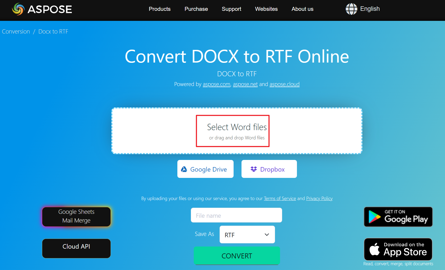Open the Support menu
Image resolution: width=445 pixels, height=270 pixels.
pos(231,9)
